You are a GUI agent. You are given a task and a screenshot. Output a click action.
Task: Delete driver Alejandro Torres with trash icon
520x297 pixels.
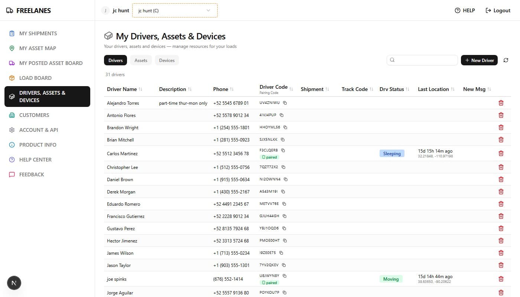(501, 103)
